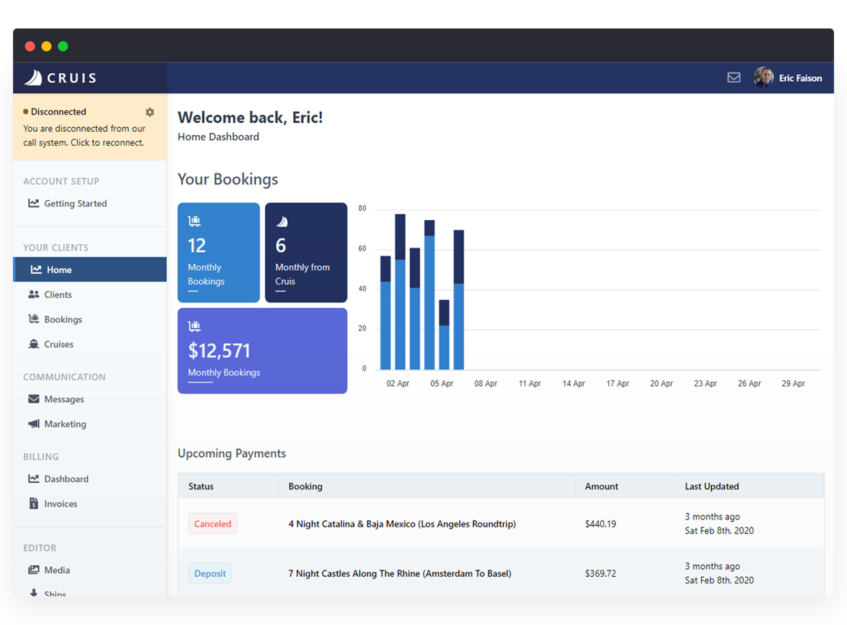Click the macOS green maximize dot

63,46
